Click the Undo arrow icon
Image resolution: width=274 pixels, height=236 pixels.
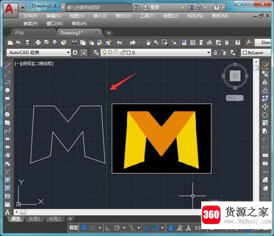click(120, 43)
